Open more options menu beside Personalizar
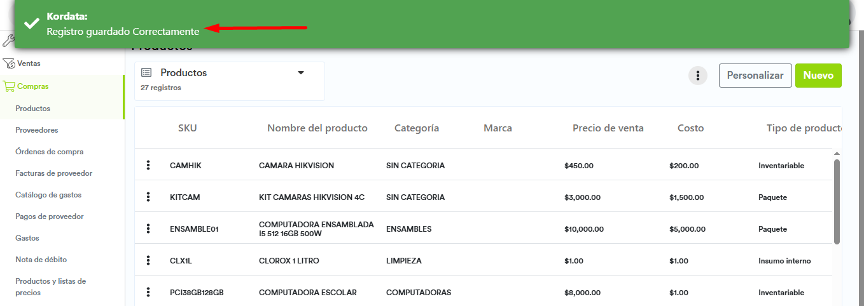This screenshot has width=864, height=306. (698, 76)
